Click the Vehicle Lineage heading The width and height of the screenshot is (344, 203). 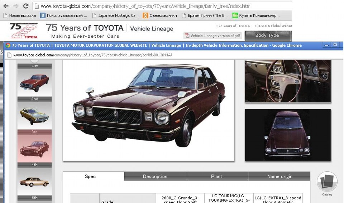tap(152, 29)
